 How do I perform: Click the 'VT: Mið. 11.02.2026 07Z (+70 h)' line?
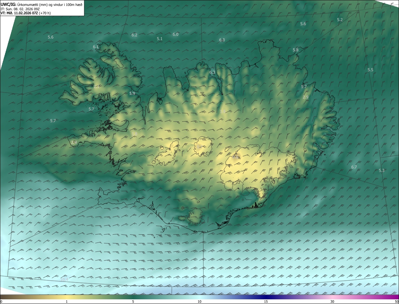(26, 13)
